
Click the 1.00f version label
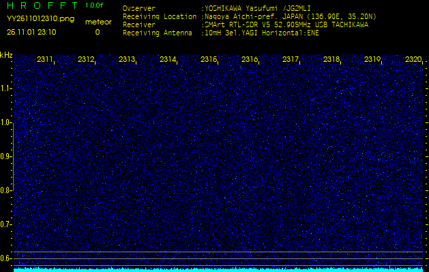click(95, 5)
